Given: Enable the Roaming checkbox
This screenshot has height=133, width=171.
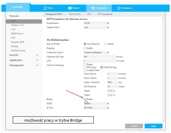Looking at the screenshot, I should click(85, 48).
